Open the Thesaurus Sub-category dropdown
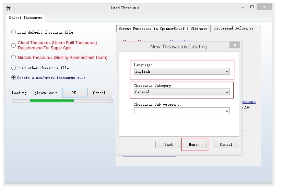The width and height of the screenshot is (283, 188). [181, 111]
